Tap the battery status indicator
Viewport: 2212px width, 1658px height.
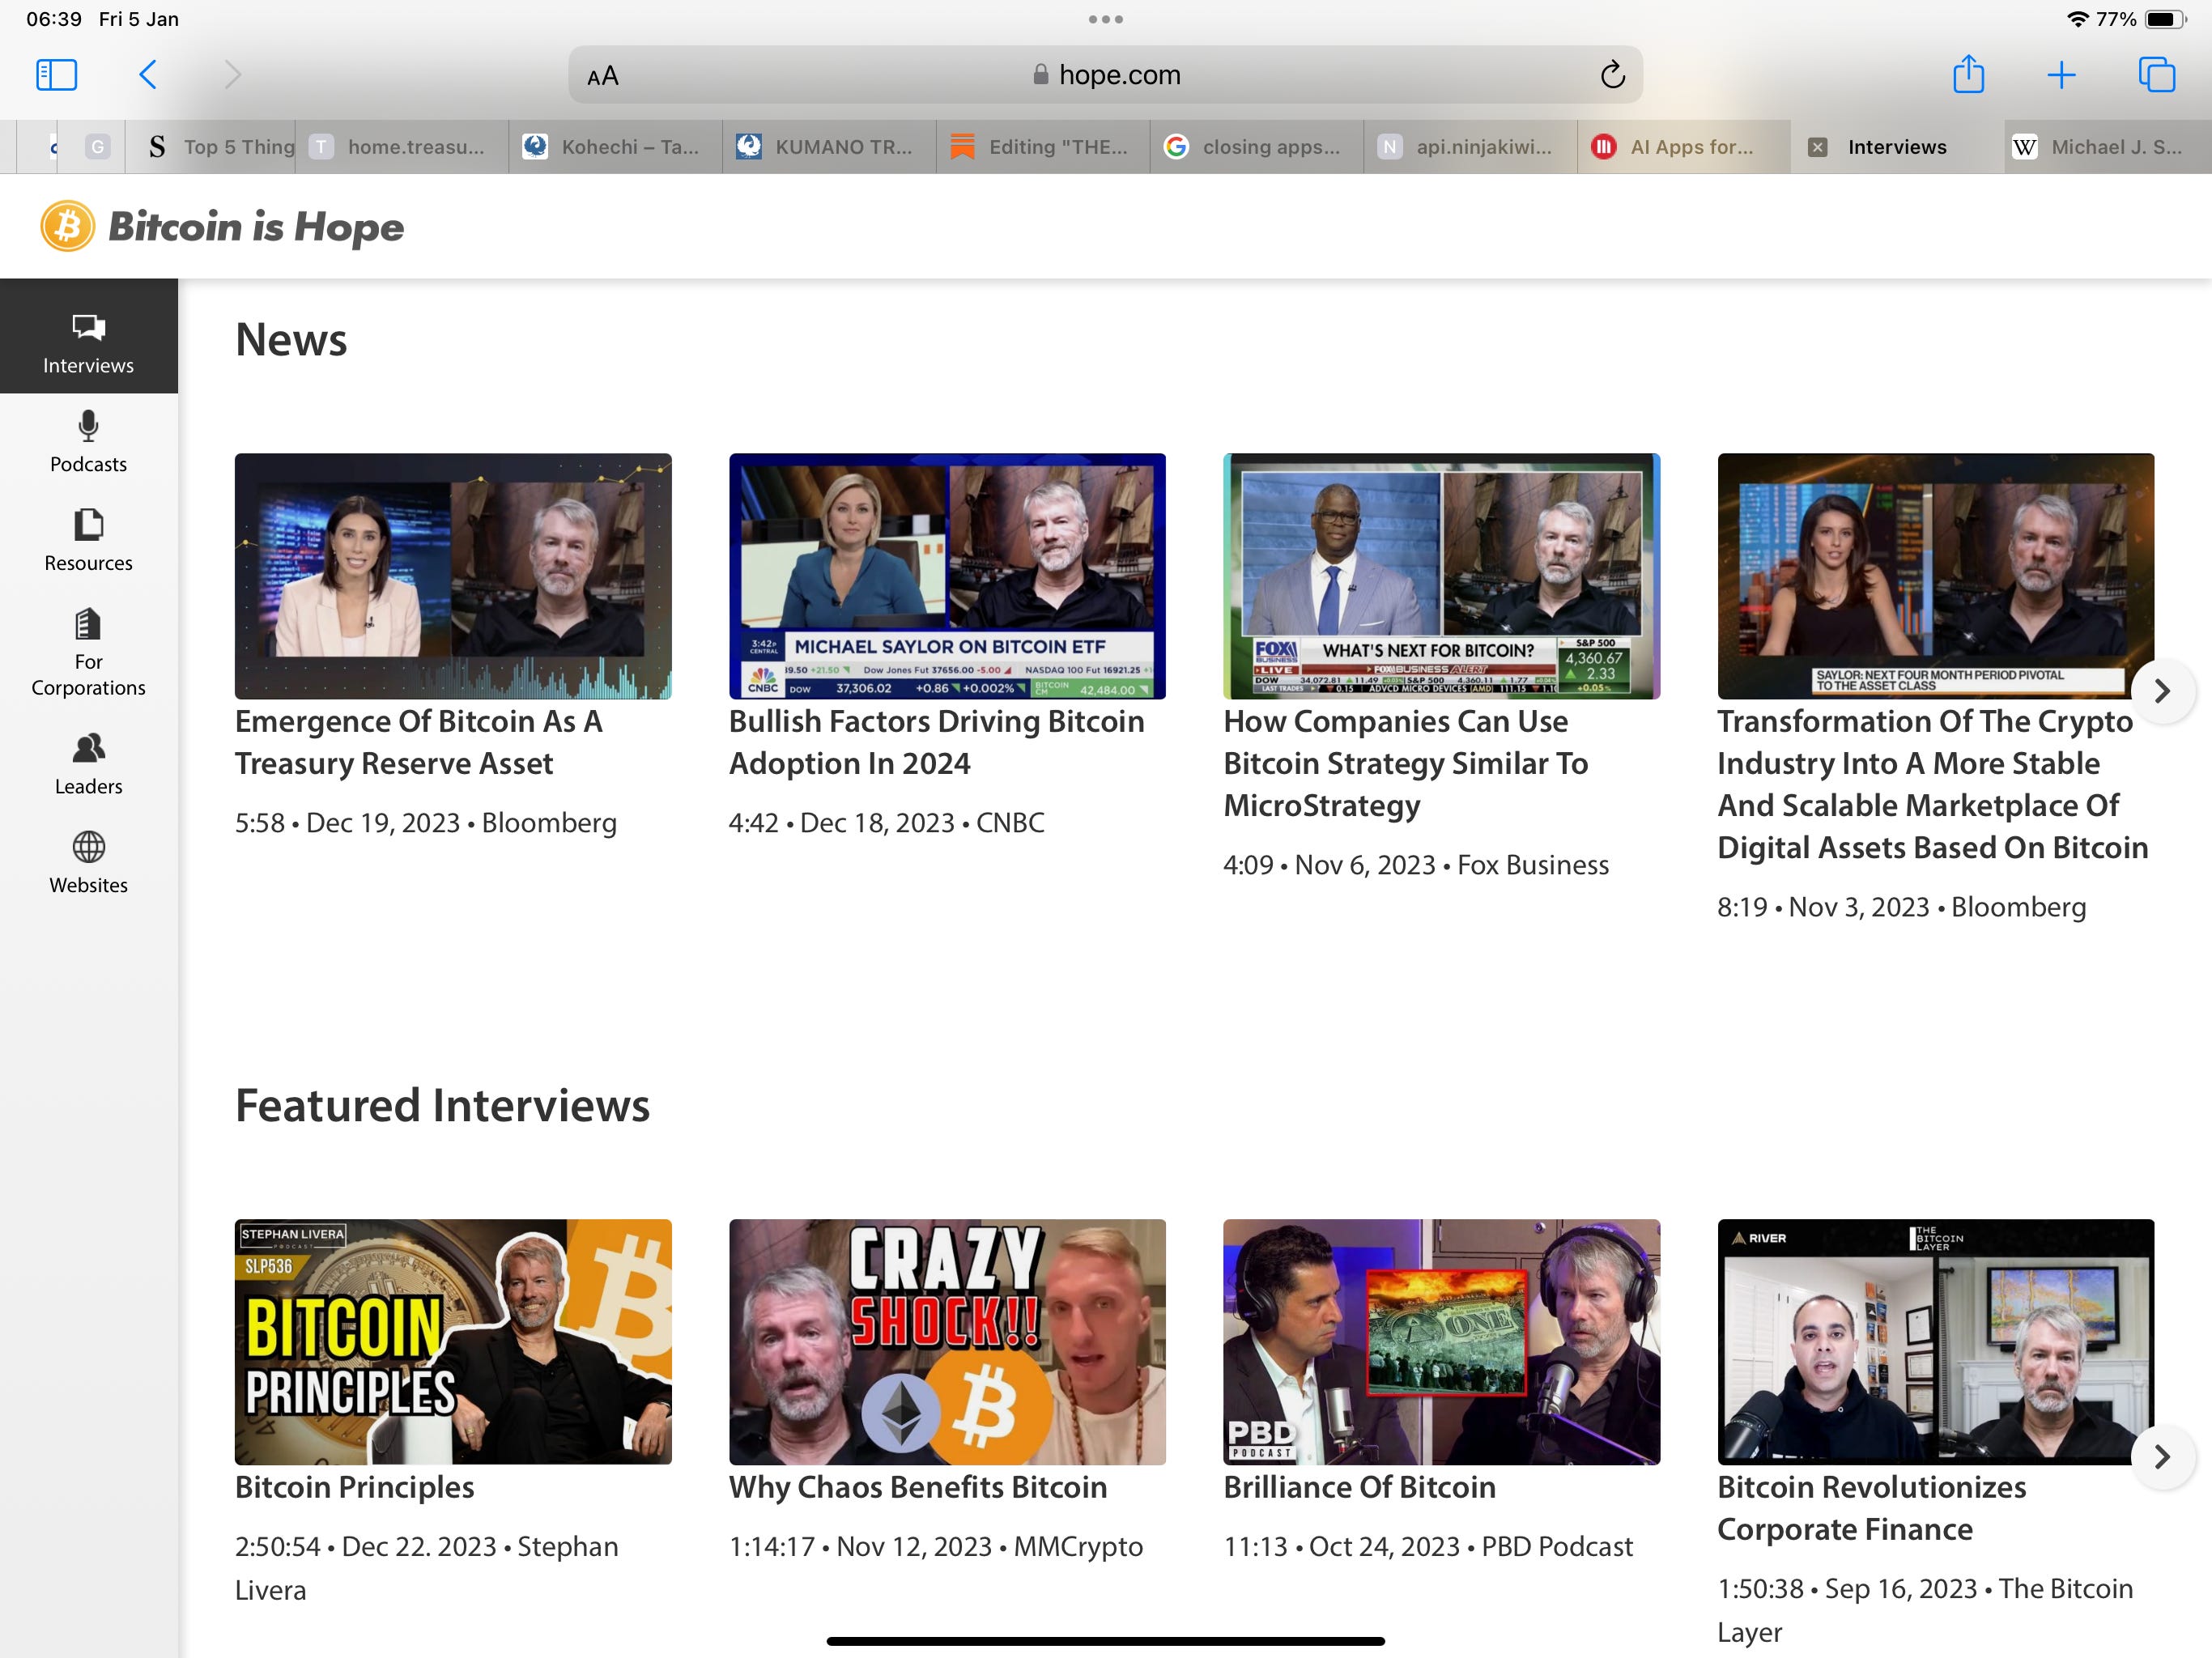(2165, 19)
